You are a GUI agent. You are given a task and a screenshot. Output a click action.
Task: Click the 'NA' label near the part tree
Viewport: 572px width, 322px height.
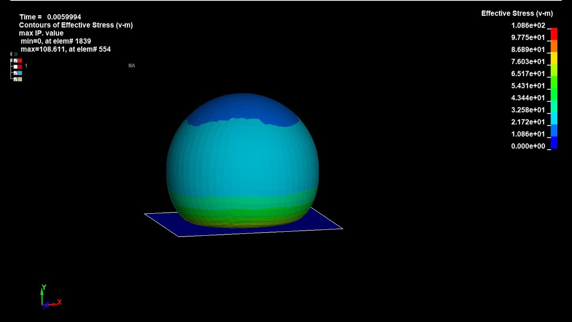[x=131, y=66]
